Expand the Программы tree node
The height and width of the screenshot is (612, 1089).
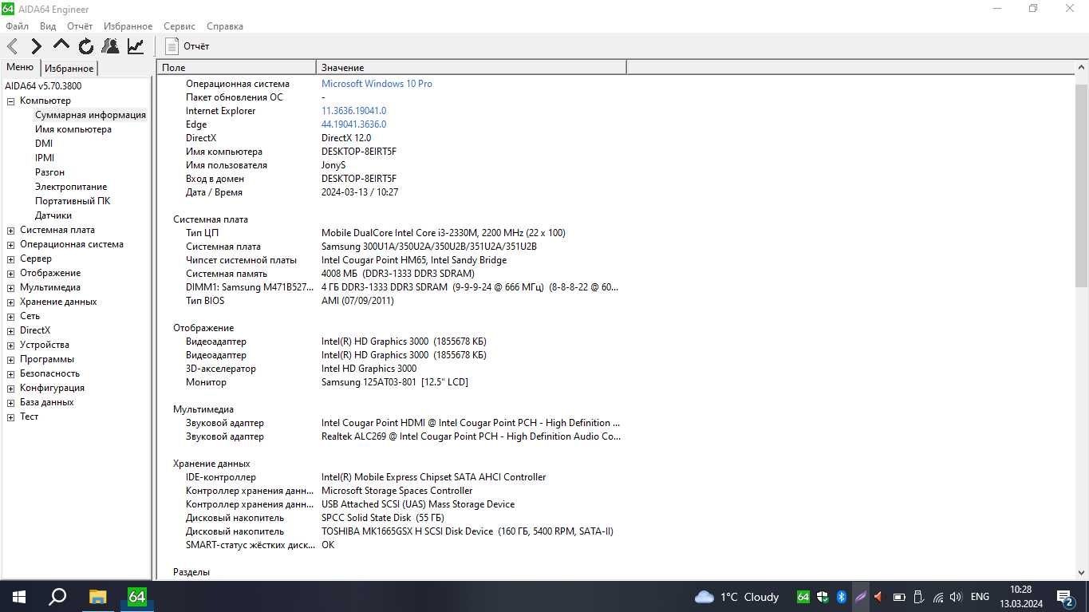(11, 360)
